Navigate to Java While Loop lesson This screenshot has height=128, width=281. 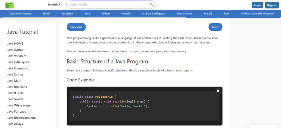[18, 105]
